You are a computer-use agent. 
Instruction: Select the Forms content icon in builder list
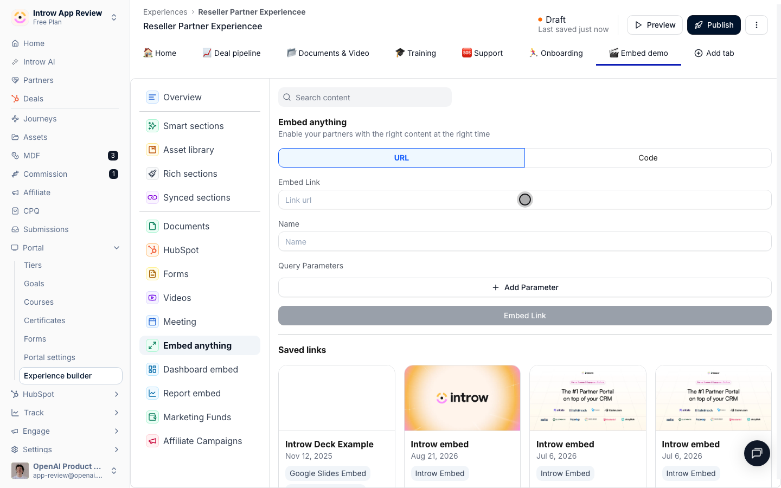point(152,274)
